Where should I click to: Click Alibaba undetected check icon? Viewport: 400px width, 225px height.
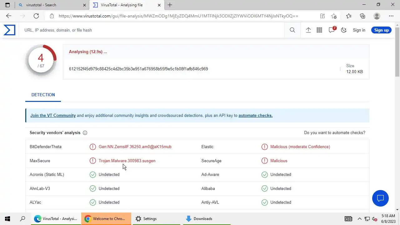[x=265, y=188]
